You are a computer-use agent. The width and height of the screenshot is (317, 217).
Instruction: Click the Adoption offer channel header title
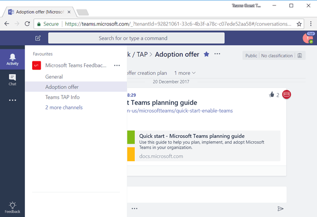click(177, 54)
